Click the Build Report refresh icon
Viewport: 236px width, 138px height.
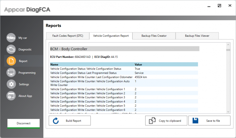pyautogui.click(x=56, y=121)
